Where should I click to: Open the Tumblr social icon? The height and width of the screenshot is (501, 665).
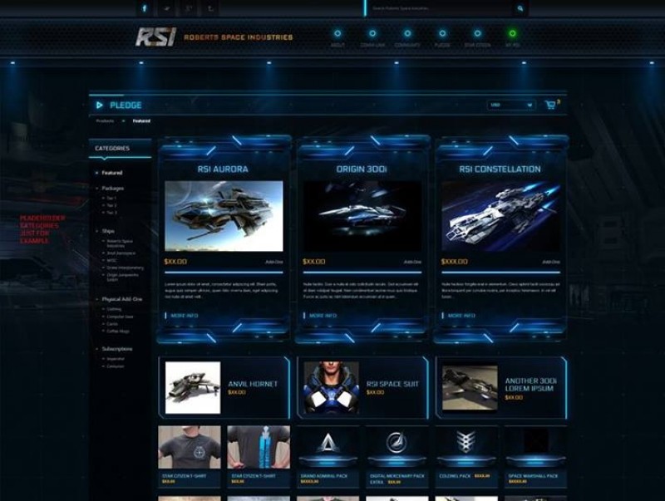point(211,8)
